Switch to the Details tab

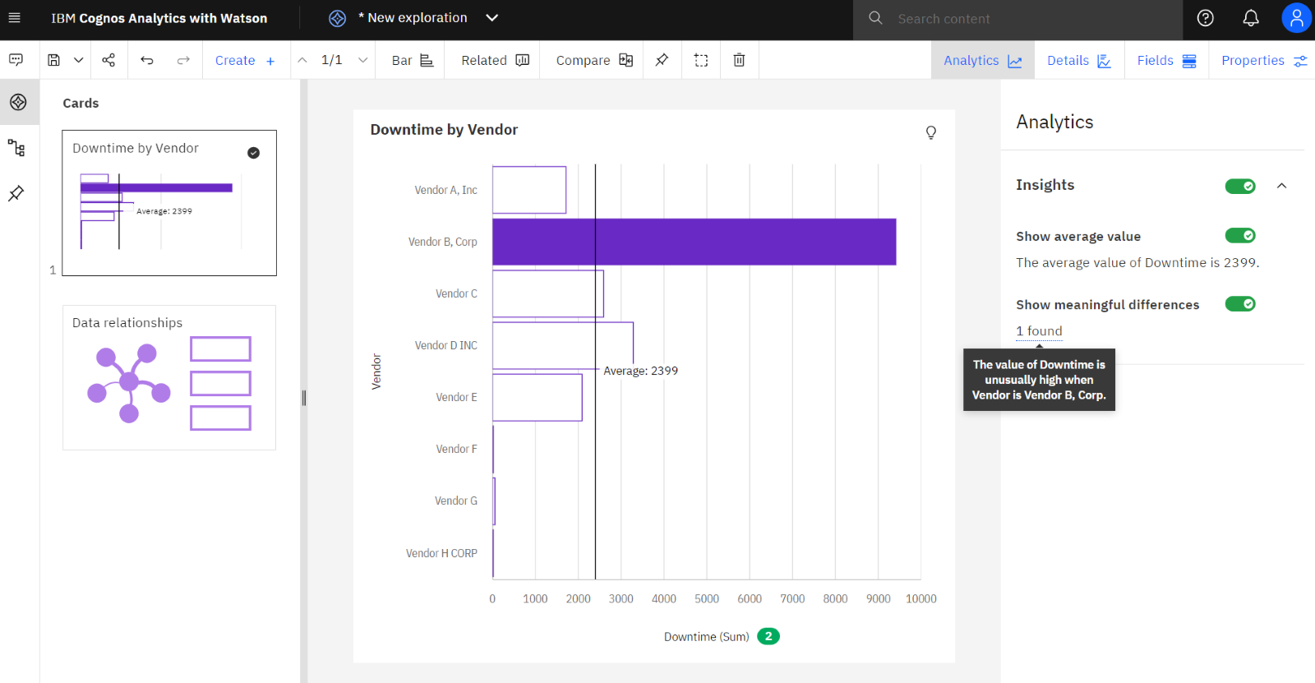tap(1078, 61)
